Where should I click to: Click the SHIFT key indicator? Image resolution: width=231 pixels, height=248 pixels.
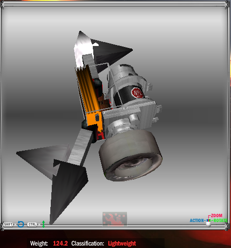[x=8, y=225]
